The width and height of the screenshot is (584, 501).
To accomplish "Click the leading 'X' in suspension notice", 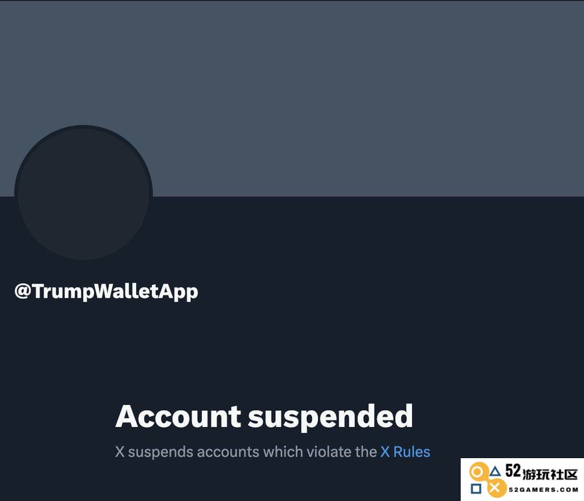I will (119, 452).
